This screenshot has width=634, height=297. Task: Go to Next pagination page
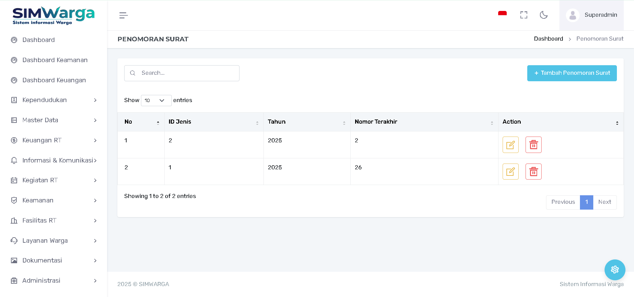coord(604,202)
